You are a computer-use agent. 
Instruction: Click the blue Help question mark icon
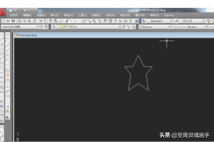point(137,21)
